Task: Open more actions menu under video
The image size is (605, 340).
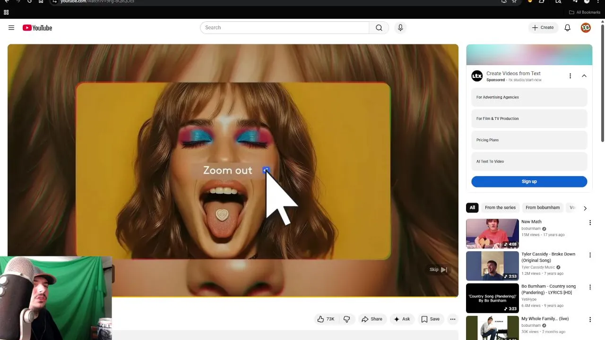Action: point(453,319)
